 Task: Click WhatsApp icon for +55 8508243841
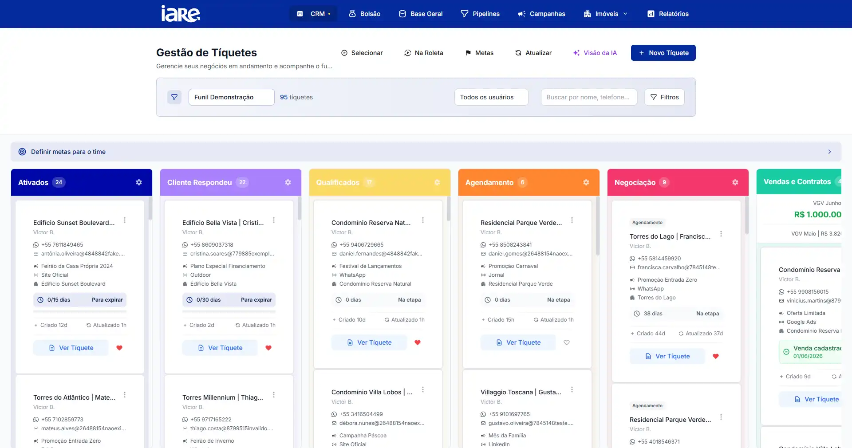pos(483,245)
